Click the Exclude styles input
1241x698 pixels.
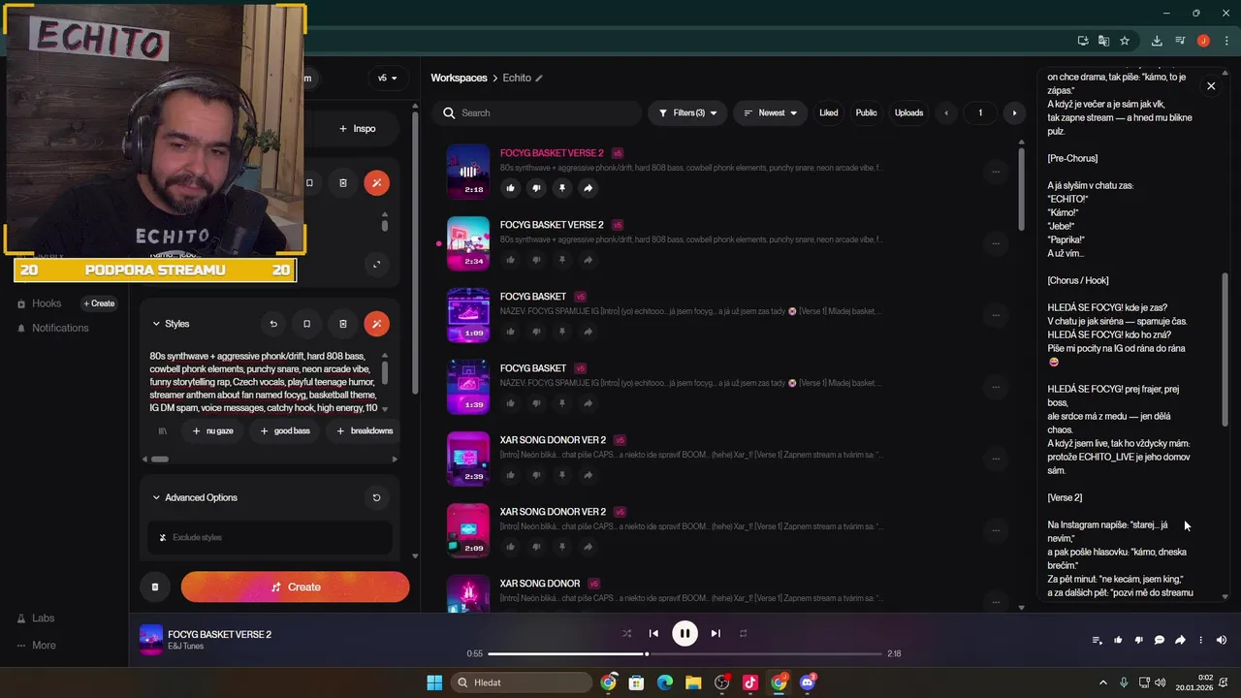coord(270,537)
